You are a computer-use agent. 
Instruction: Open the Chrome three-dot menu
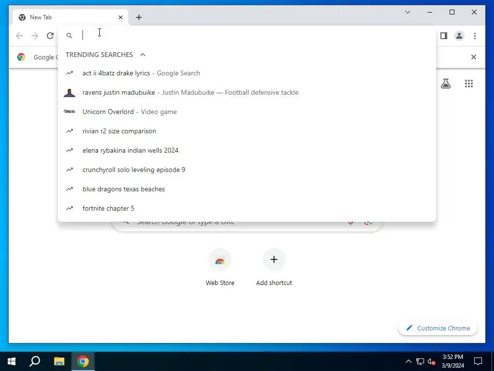coord(475,36)
